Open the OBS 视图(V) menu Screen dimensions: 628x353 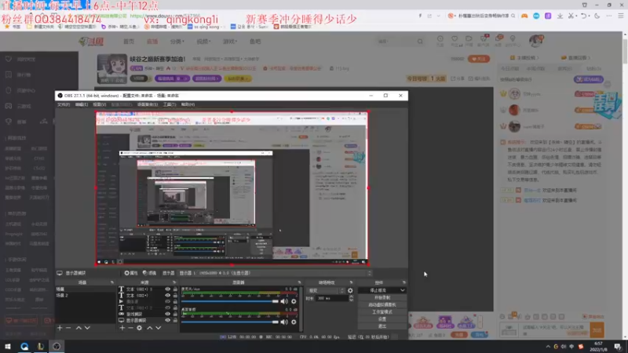tap(100, 104)
